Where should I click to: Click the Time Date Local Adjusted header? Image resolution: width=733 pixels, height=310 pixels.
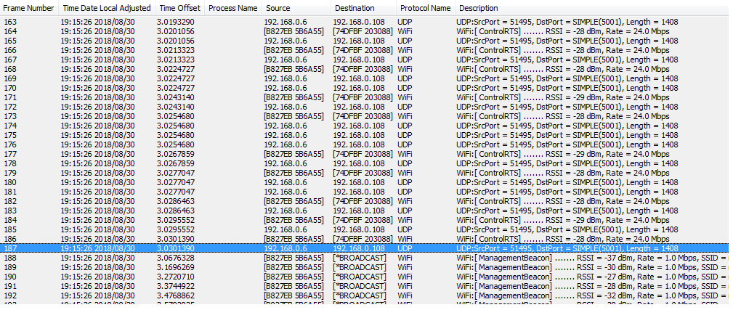pyautogui.click(x=106, y=8)
